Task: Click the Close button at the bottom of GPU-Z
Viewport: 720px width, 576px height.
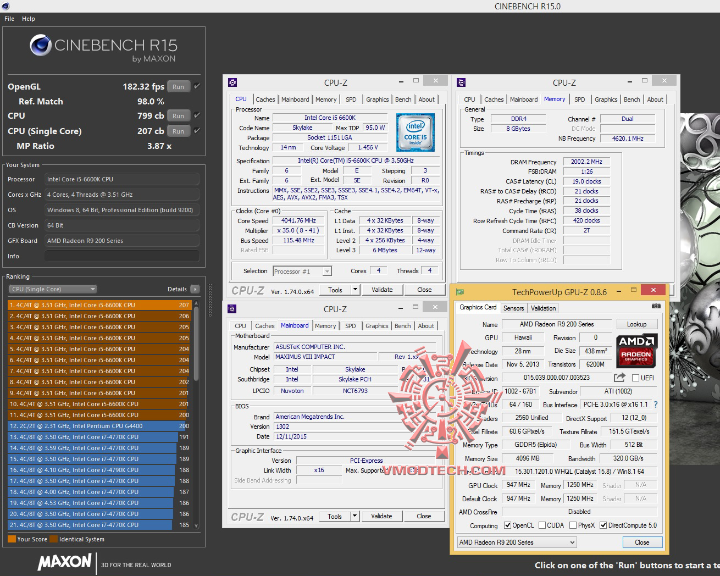Action: (x=642, y=542)
